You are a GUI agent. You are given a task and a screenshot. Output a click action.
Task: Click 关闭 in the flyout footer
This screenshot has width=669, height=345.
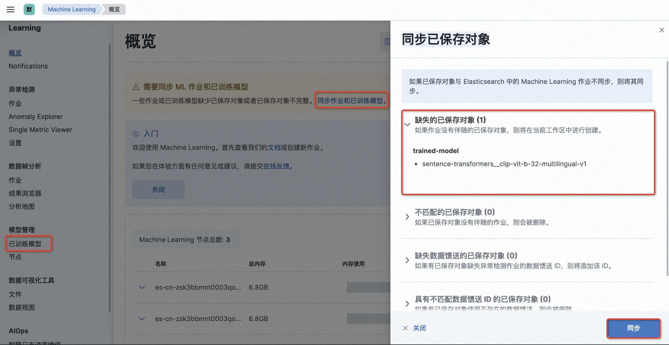point(414,328)
